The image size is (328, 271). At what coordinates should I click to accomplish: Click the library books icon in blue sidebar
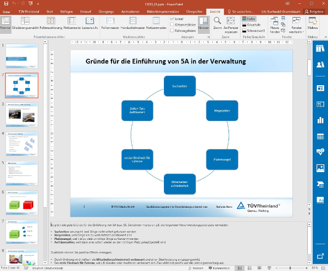point(320,48)
